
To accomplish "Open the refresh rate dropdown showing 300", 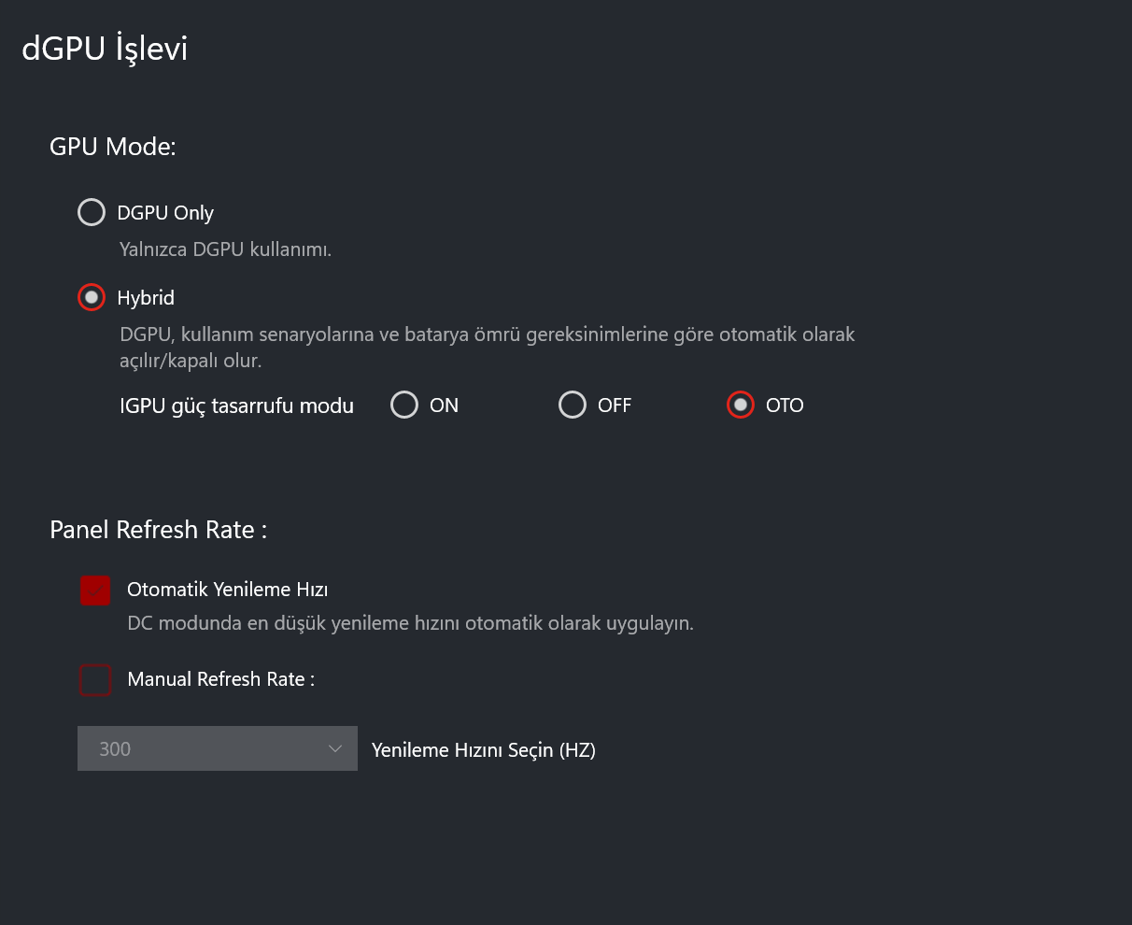I will coord(218,748).
